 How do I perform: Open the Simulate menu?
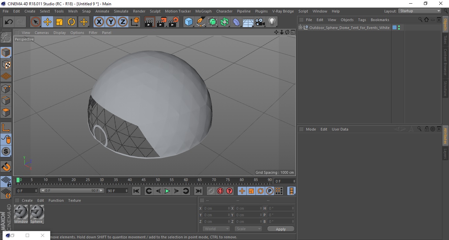121,11
